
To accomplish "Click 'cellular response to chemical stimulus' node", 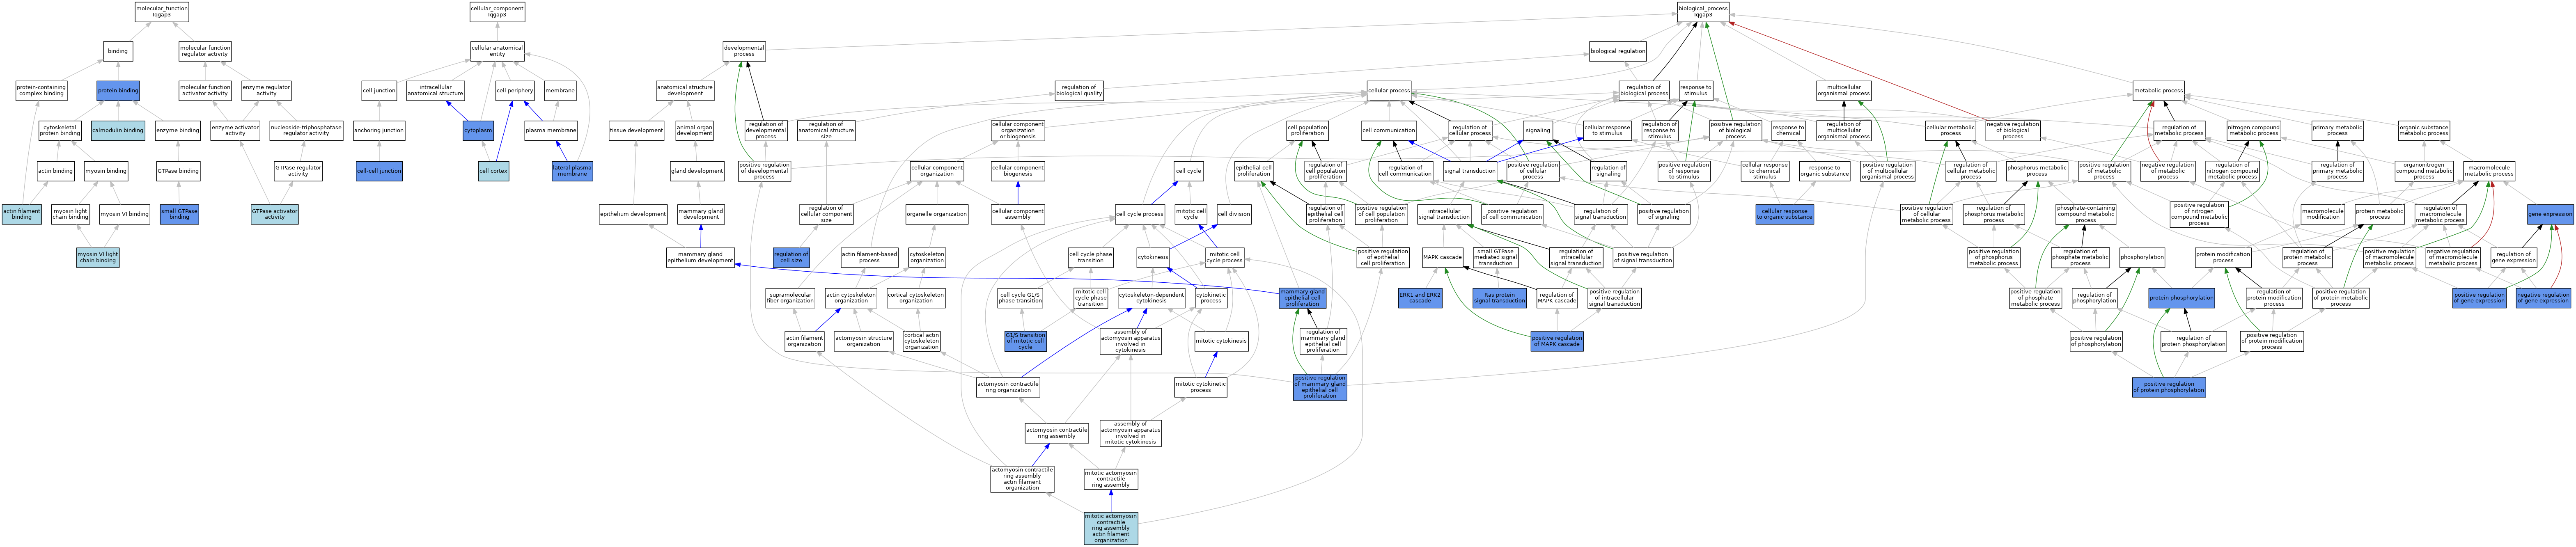I will tap(1765, 171).
